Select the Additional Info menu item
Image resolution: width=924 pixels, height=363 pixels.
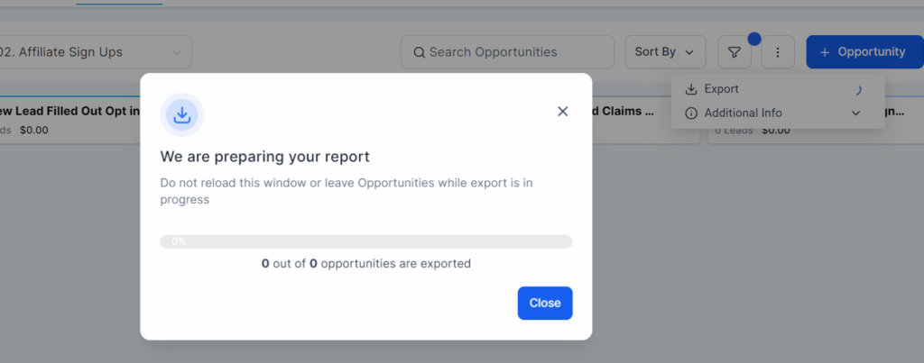743,113
